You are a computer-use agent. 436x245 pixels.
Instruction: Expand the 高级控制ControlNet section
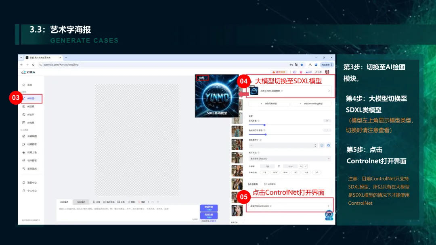click(289, 206)
